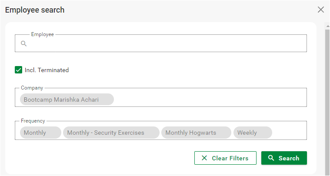
Task: Click the Incl. Terminated label text
Action: pos(47,70)
